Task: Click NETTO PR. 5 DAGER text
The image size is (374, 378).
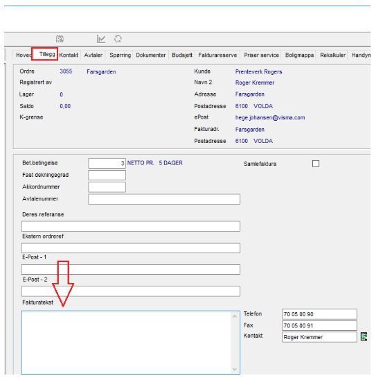Action: click(154, 163)
